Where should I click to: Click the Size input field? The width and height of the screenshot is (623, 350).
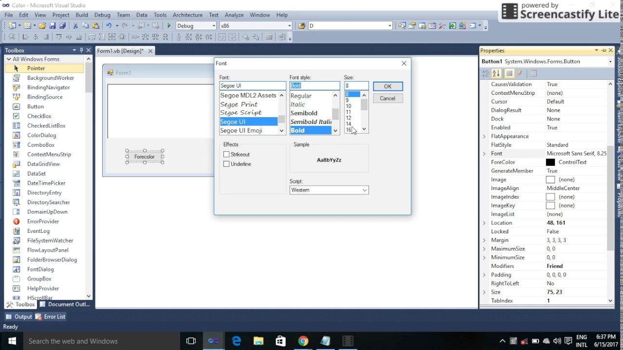click(356, 86)
